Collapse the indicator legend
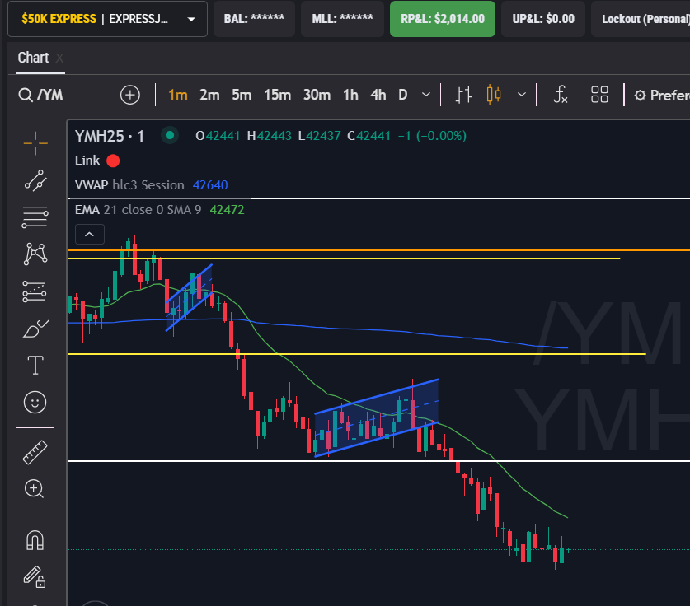 [x=90, y=234]
